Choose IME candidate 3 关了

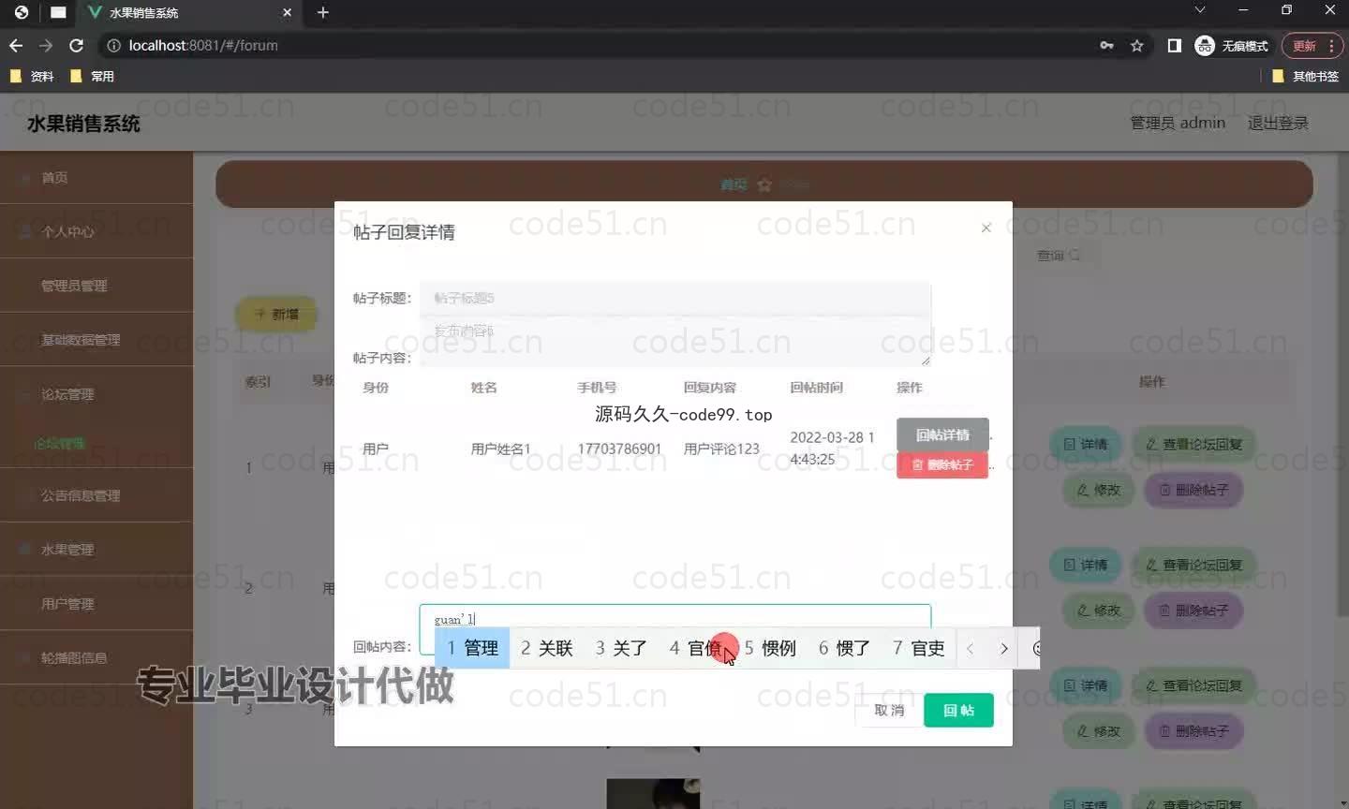(x=621, y=648)
